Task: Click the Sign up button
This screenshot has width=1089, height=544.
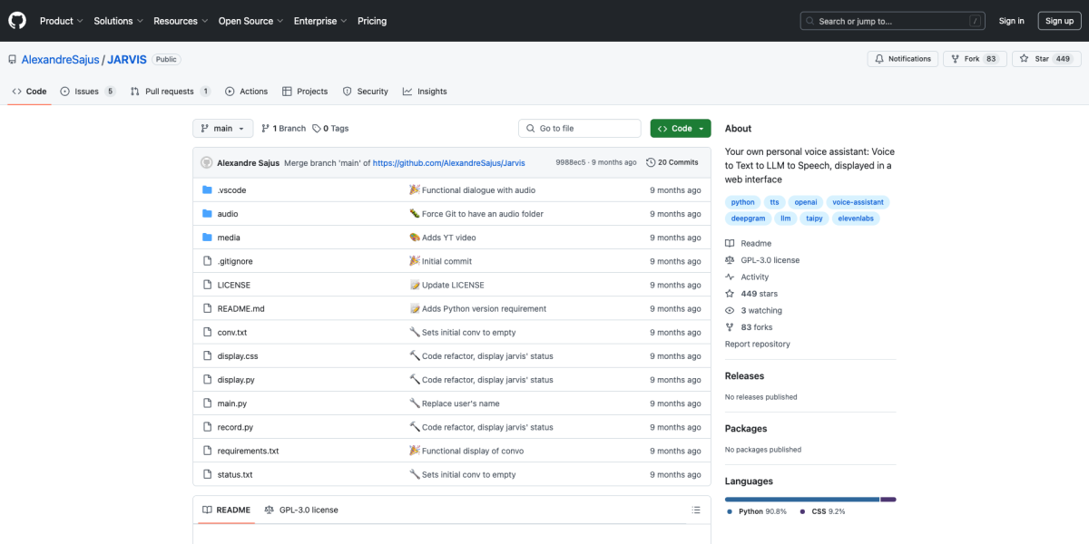Action: click(1059, 21)
